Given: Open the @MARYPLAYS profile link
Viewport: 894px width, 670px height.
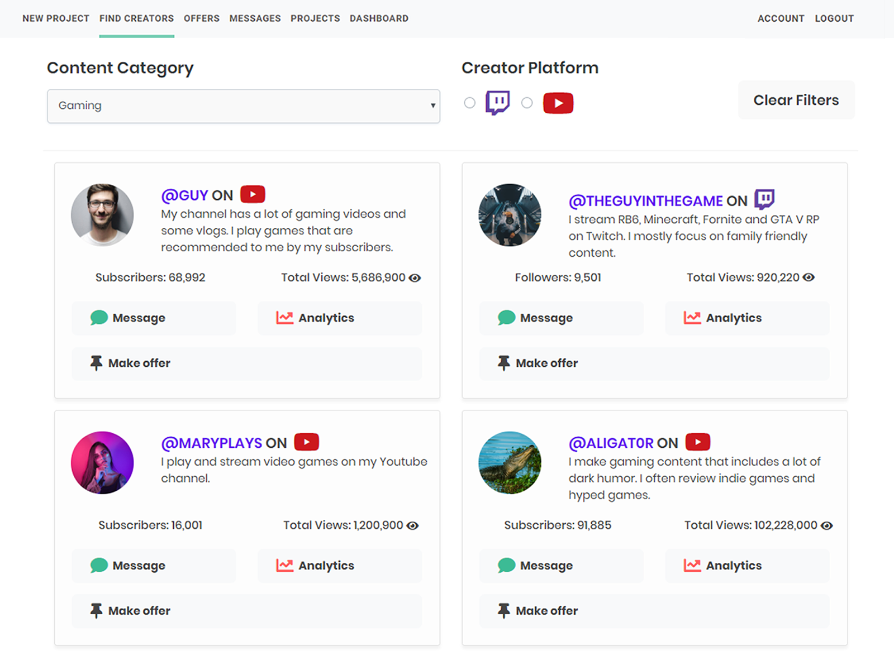Looking at the screenshot, I should coord(211,443).
